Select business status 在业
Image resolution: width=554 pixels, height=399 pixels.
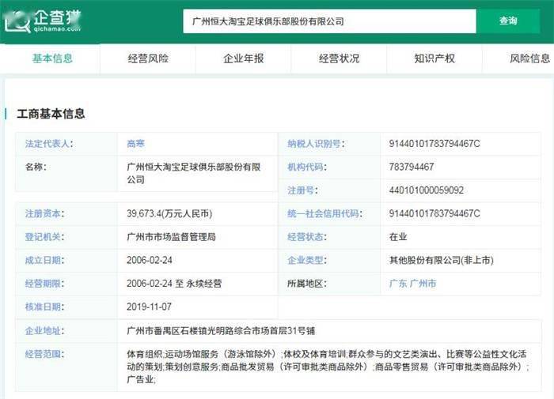coord(398,237)
